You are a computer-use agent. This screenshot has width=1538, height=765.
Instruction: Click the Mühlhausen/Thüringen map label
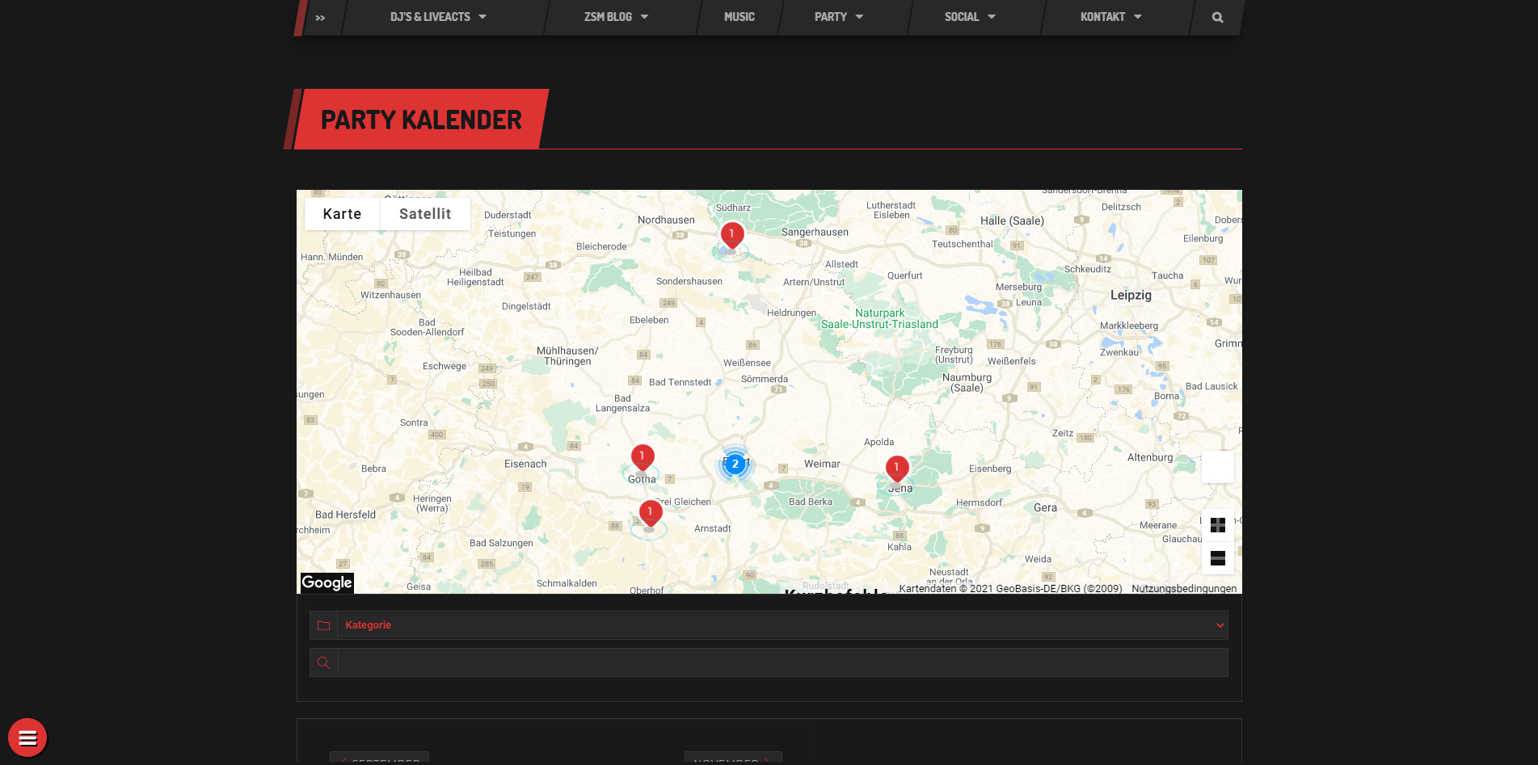[x=567, y=356]
